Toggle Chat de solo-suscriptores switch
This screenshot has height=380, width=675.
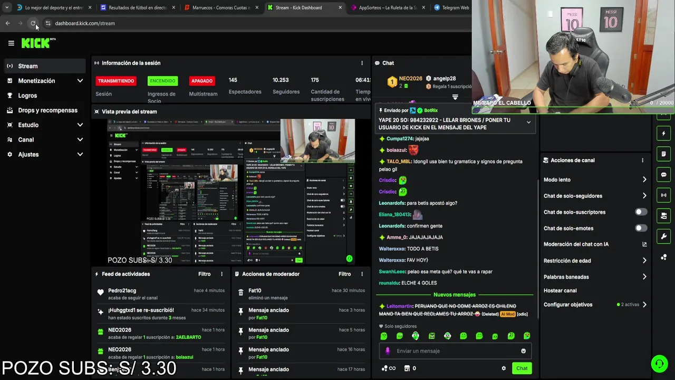641,212
